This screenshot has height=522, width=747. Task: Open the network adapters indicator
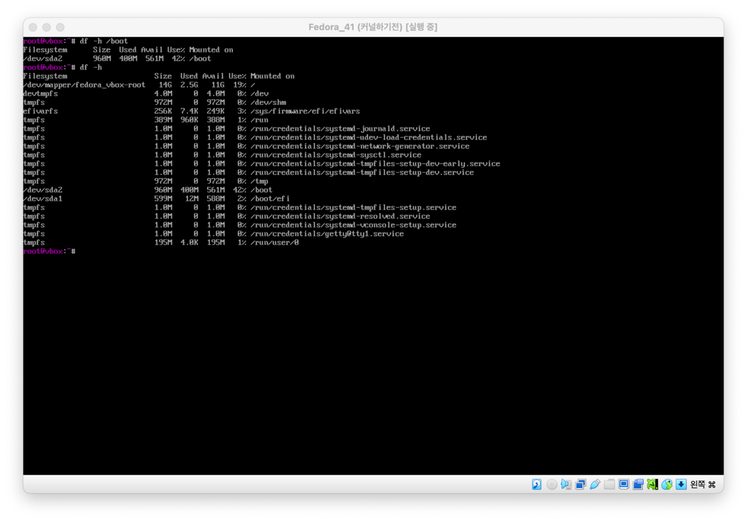pos(581,484)
